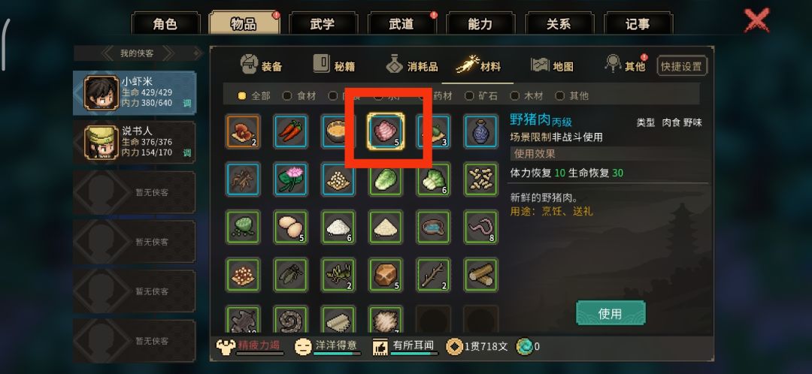Select the wild boar meat item
The height and width of the screenshot is (374, 812).
click(386, 131)
